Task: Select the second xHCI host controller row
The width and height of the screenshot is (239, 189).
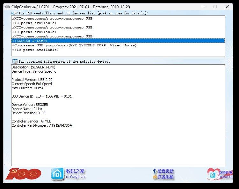Action: (118, 28)
